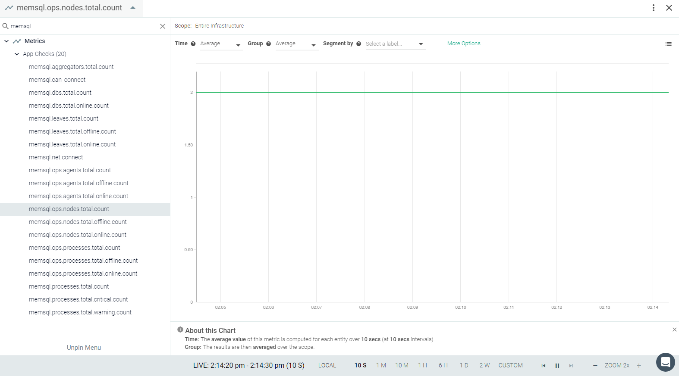The width and height of the screenshot is (679, 376).
Task: Clear the memsql search field
Action: click(163, 26)
